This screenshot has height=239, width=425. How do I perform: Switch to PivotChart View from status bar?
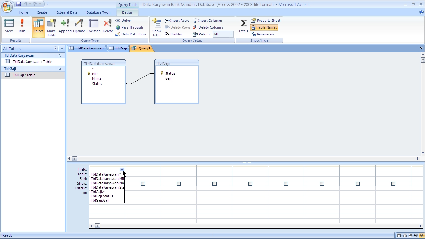[x=410, y=235]
